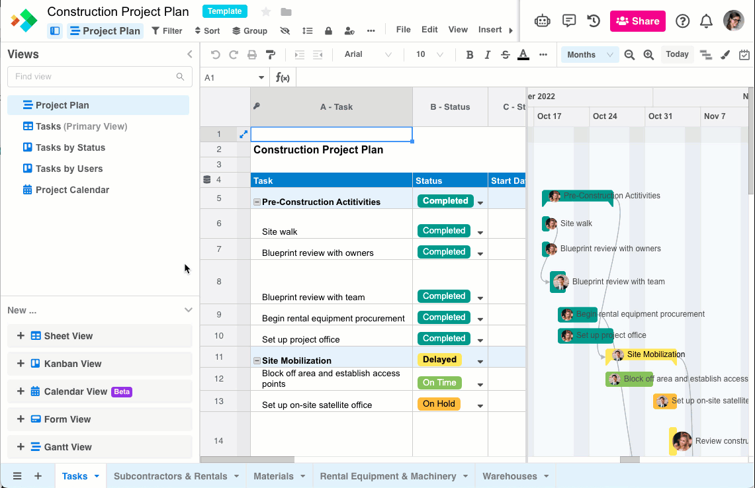Open notifications bell
The image size is (755, 488).
coord(706,21)
